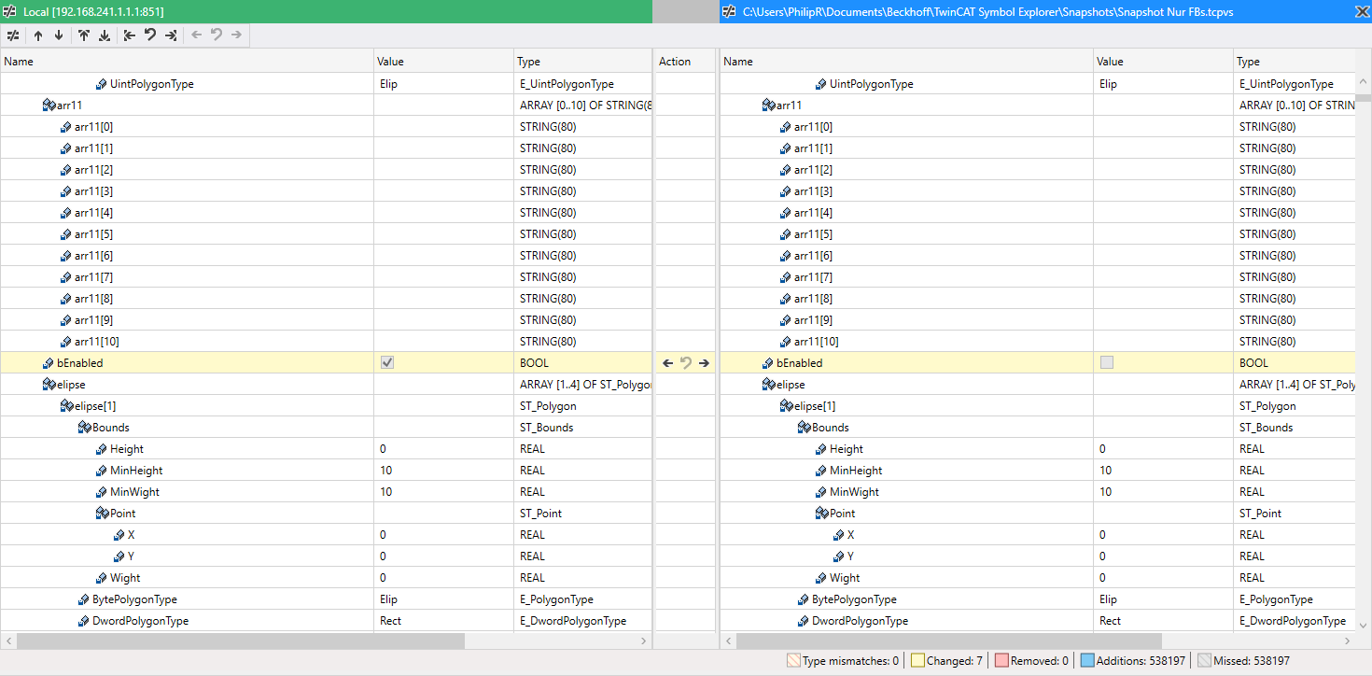Click the Local pane title icon
This screenshot has width=1372, height=676.
pos(10,11)
